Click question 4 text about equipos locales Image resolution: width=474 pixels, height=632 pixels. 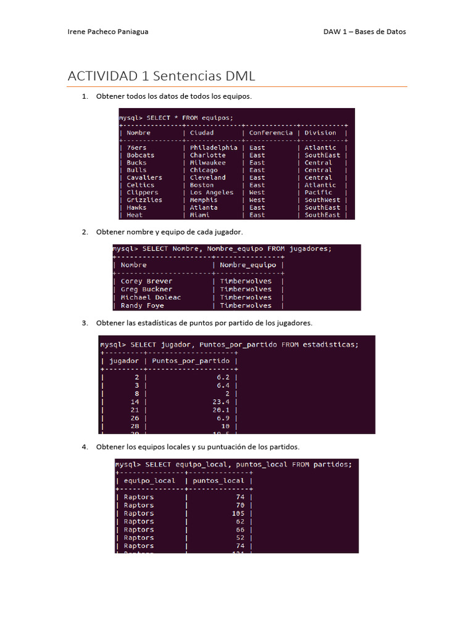pyautogui.click(x=197, y=447)
